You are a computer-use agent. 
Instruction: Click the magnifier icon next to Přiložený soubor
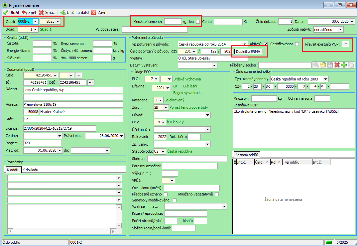coord(316,65)
